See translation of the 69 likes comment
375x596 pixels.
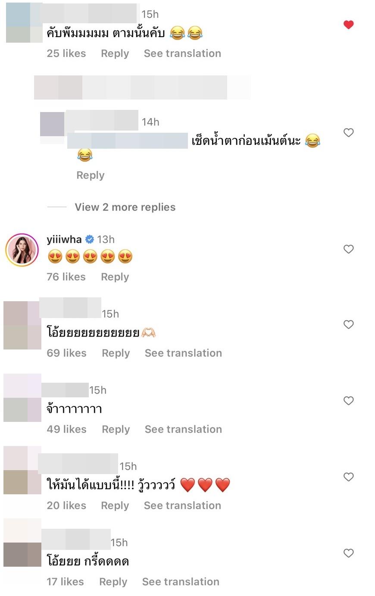[183, 353]
